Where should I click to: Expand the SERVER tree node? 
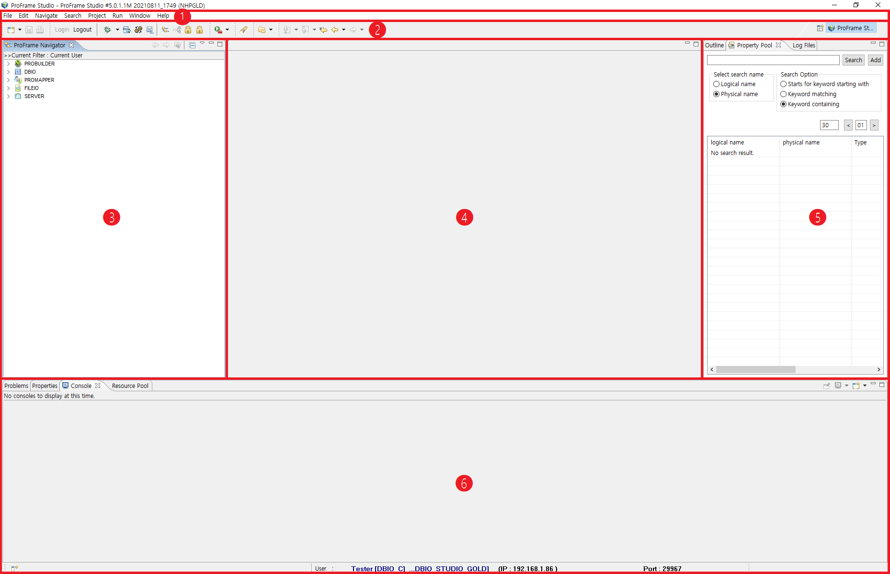click(8, 96)
